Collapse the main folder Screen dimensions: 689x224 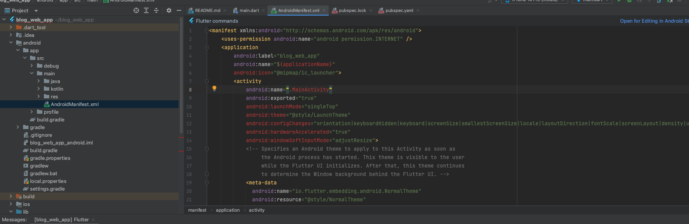point(32,73)
